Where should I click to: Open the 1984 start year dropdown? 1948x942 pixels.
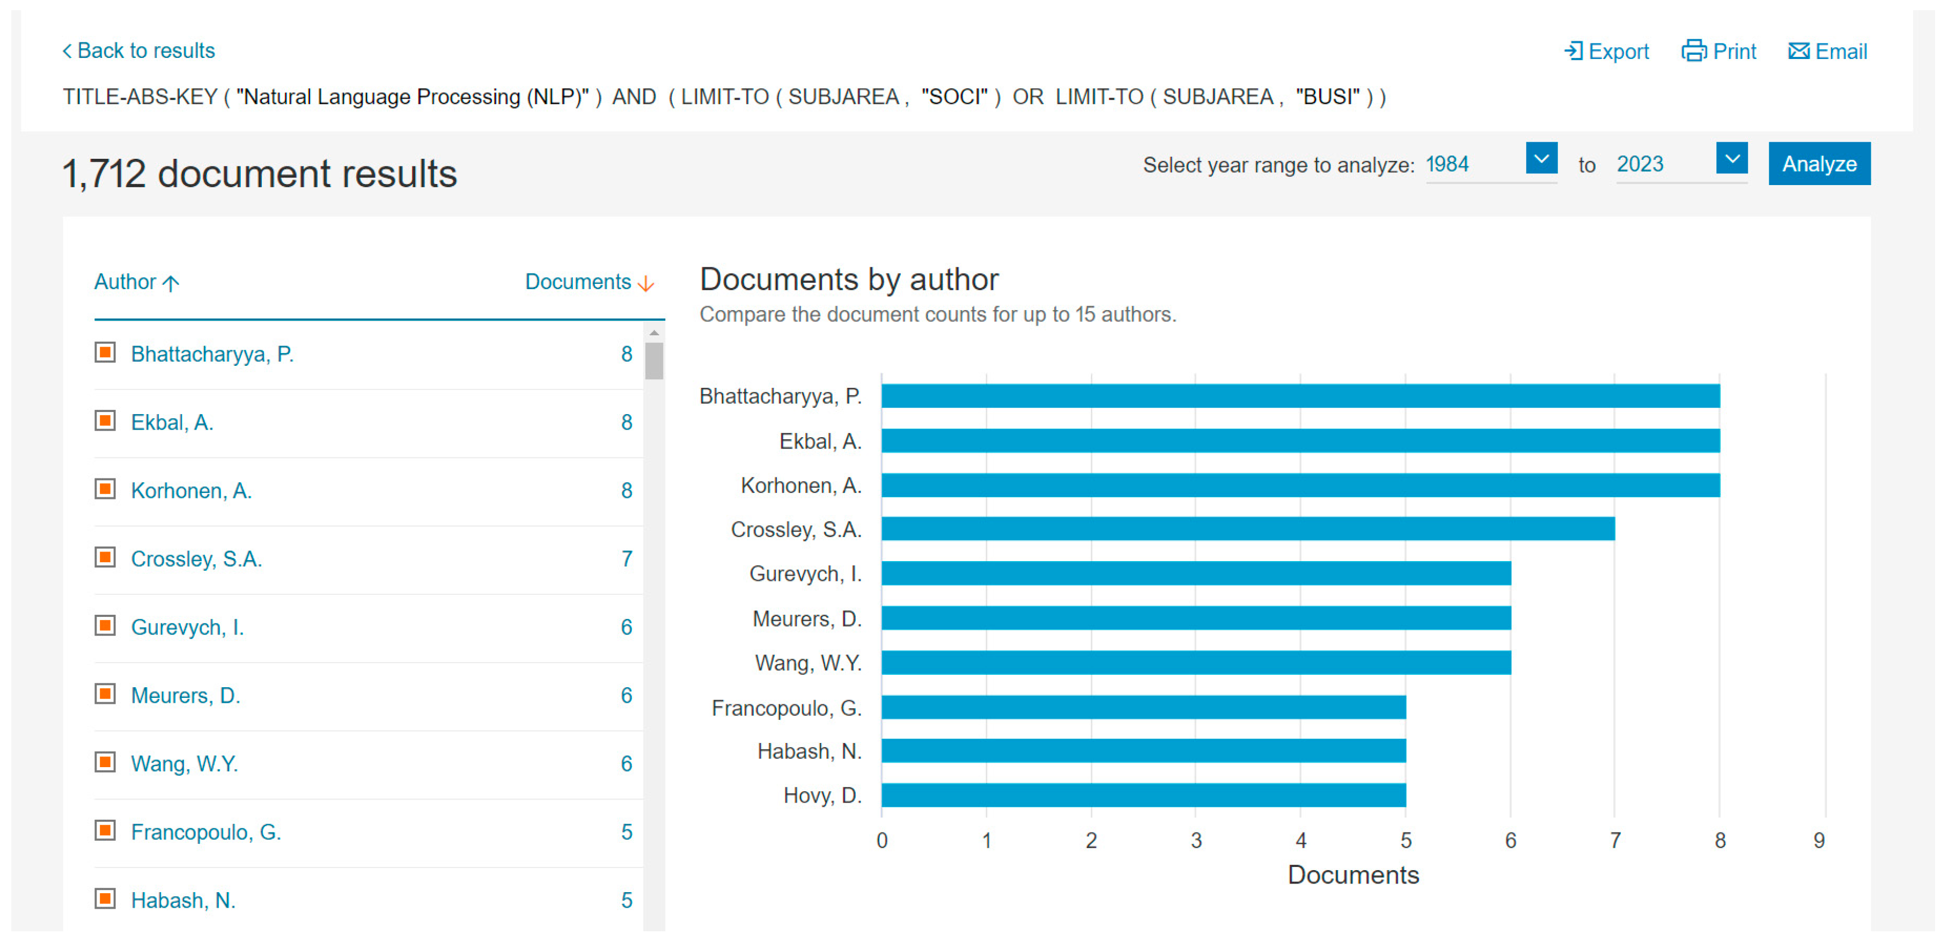click(x=1541, y=159)
